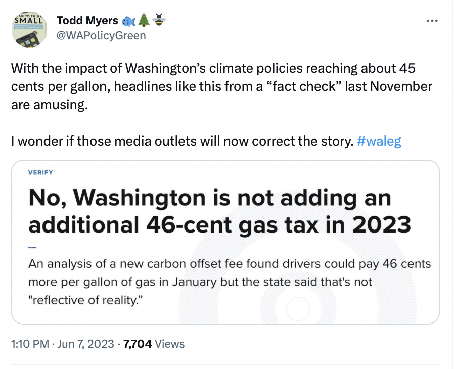The height and width of the screenshot is (369, 454).
Task: Open Todd Myers display name profile link
Action: 87,21
